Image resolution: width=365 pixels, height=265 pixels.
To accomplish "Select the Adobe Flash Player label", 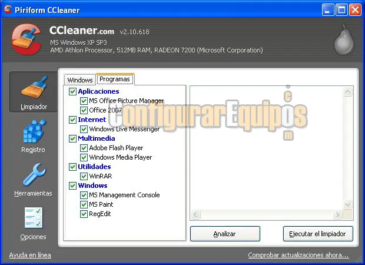I will pos(116,148).
